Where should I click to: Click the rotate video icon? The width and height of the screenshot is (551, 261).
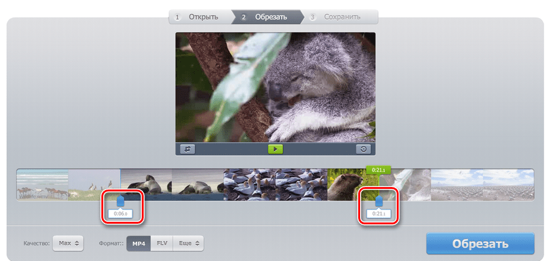point(363,149)
